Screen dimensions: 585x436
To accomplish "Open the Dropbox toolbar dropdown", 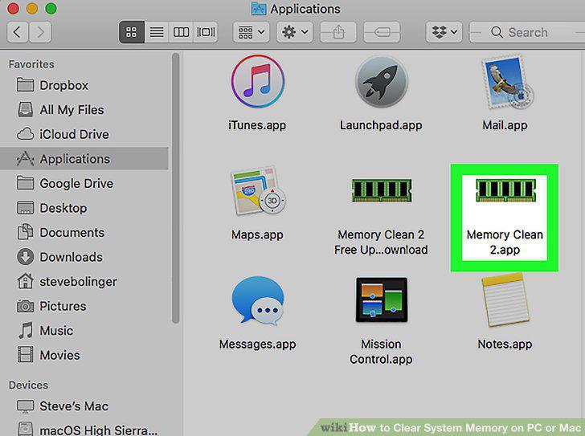I will pos(444,32).
